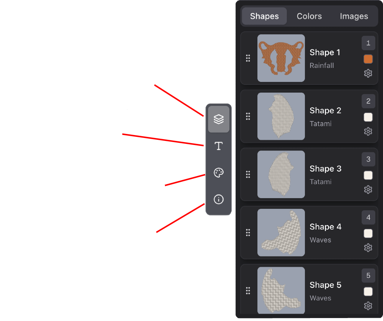Screen dimensions: 383x321
Task: Open the Color Palette panel
Action: tap(219, 173)
